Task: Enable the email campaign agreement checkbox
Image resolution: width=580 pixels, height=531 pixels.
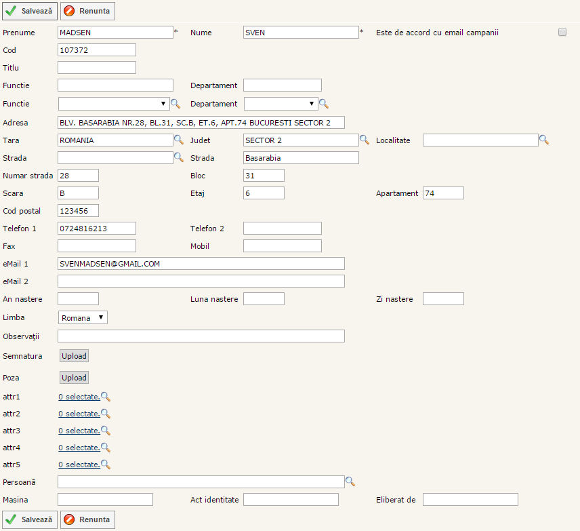Action: coord(562,32)
